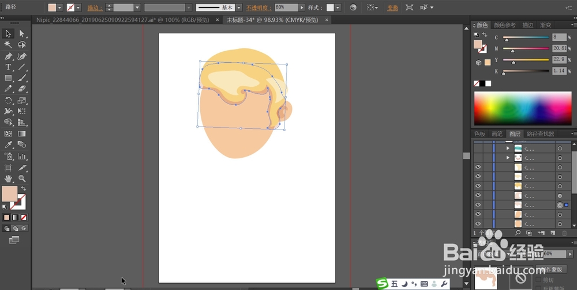
Task: Select the Direct Selection tool
Action: (22, 34)
